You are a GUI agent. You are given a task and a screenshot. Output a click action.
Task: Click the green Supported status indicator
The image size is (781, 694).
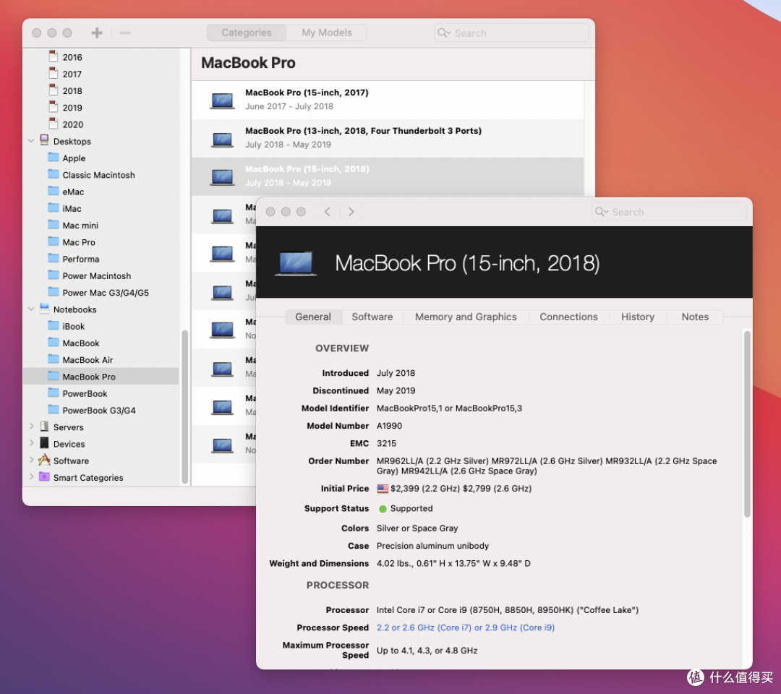pos(381,508)
